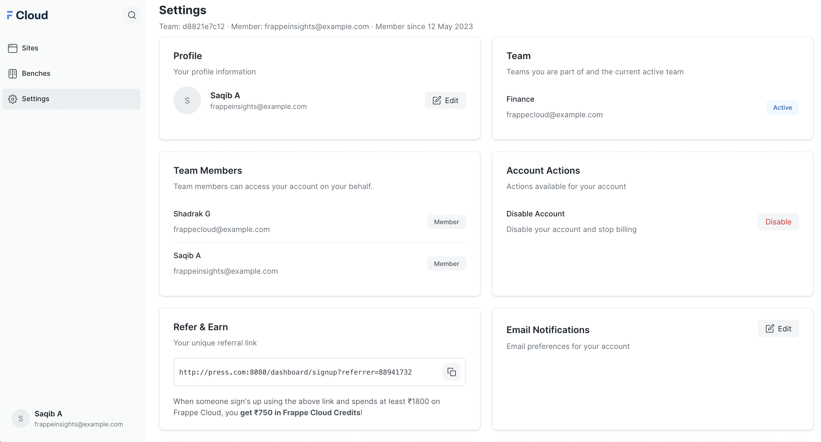This screenshot has height=442, width=821.
Task: Click the Finance team name
Action: click(520, 99)
